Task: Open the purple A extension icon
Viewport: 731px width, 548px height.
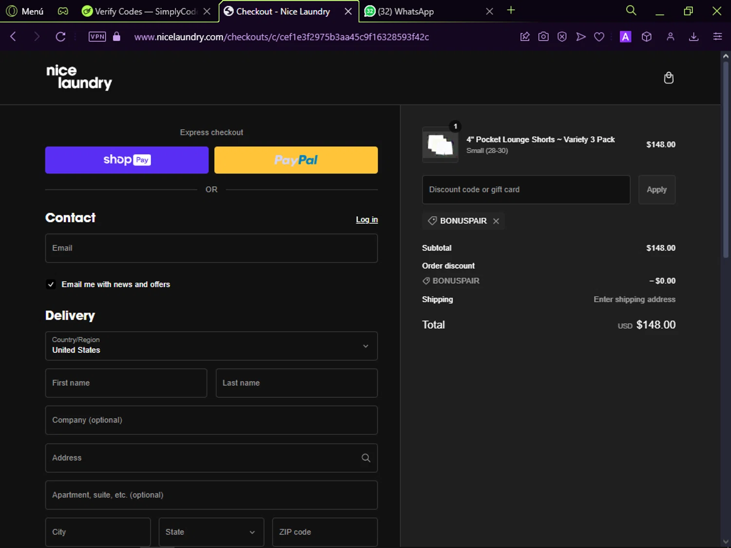Action: pyautogui.click(x=625, y=37)
